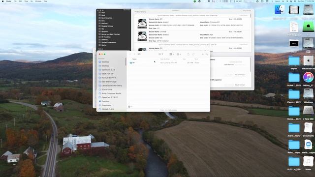Open Kernel and Kext Patches section
The image size is (315, 177).
tap(110, 34)
